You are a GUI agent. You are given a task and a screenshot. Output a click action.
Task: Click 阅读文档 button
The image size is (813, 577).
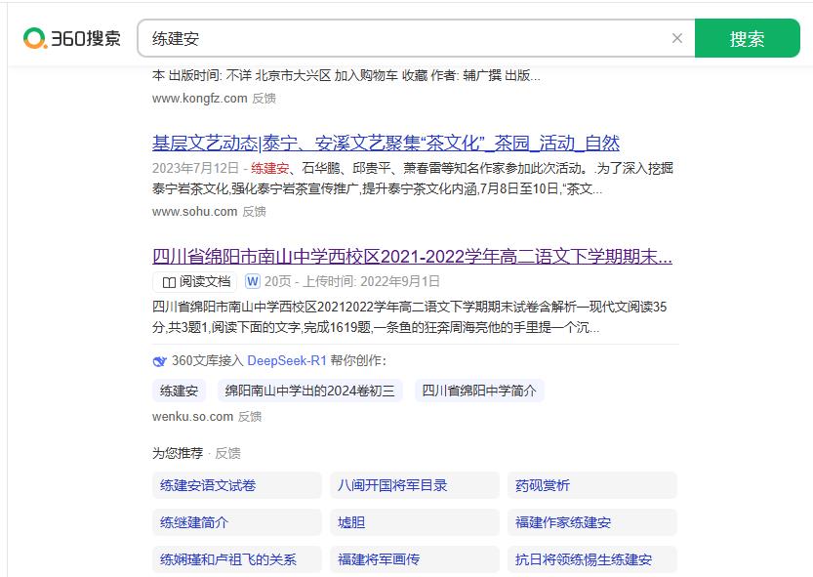click(195, 281)
